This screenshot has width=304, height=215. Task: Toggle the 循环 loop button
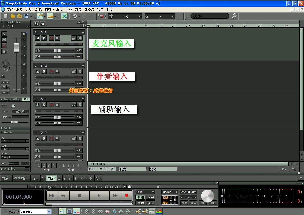tap(151, 203)
